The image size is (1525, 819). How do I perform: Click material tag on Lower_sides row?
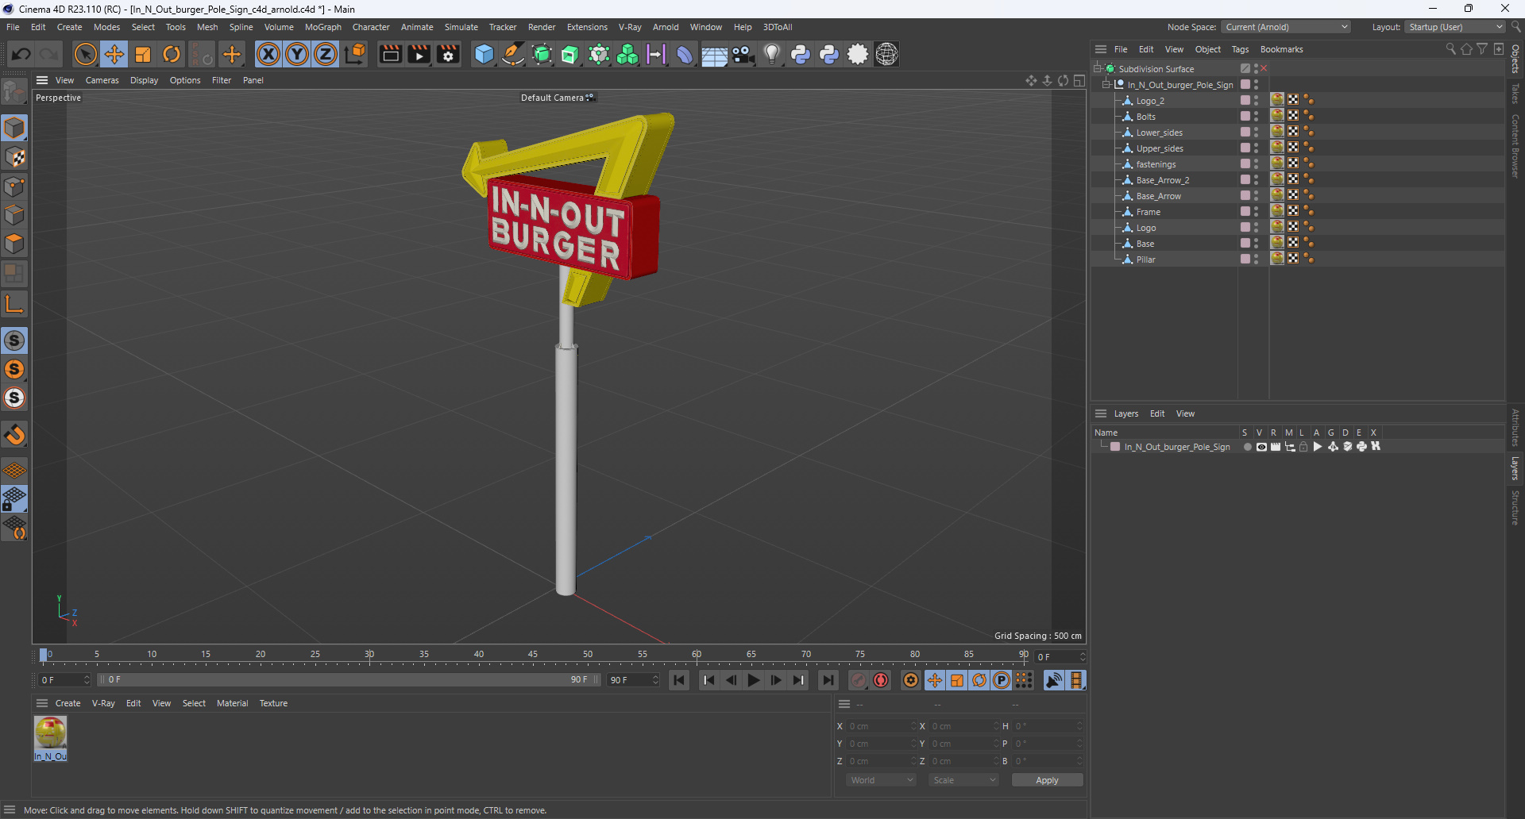tap(1276, 132)
